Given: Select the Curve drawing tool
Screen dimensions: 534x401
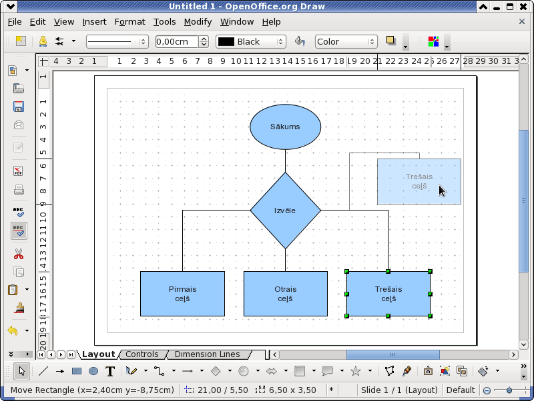Looking at the screenshot, I should [131, 371].
